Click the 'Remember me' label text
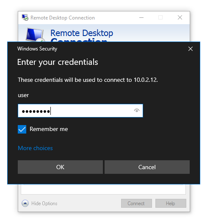The height and width of the screenshot is (223, 210). tap(49, 129)
